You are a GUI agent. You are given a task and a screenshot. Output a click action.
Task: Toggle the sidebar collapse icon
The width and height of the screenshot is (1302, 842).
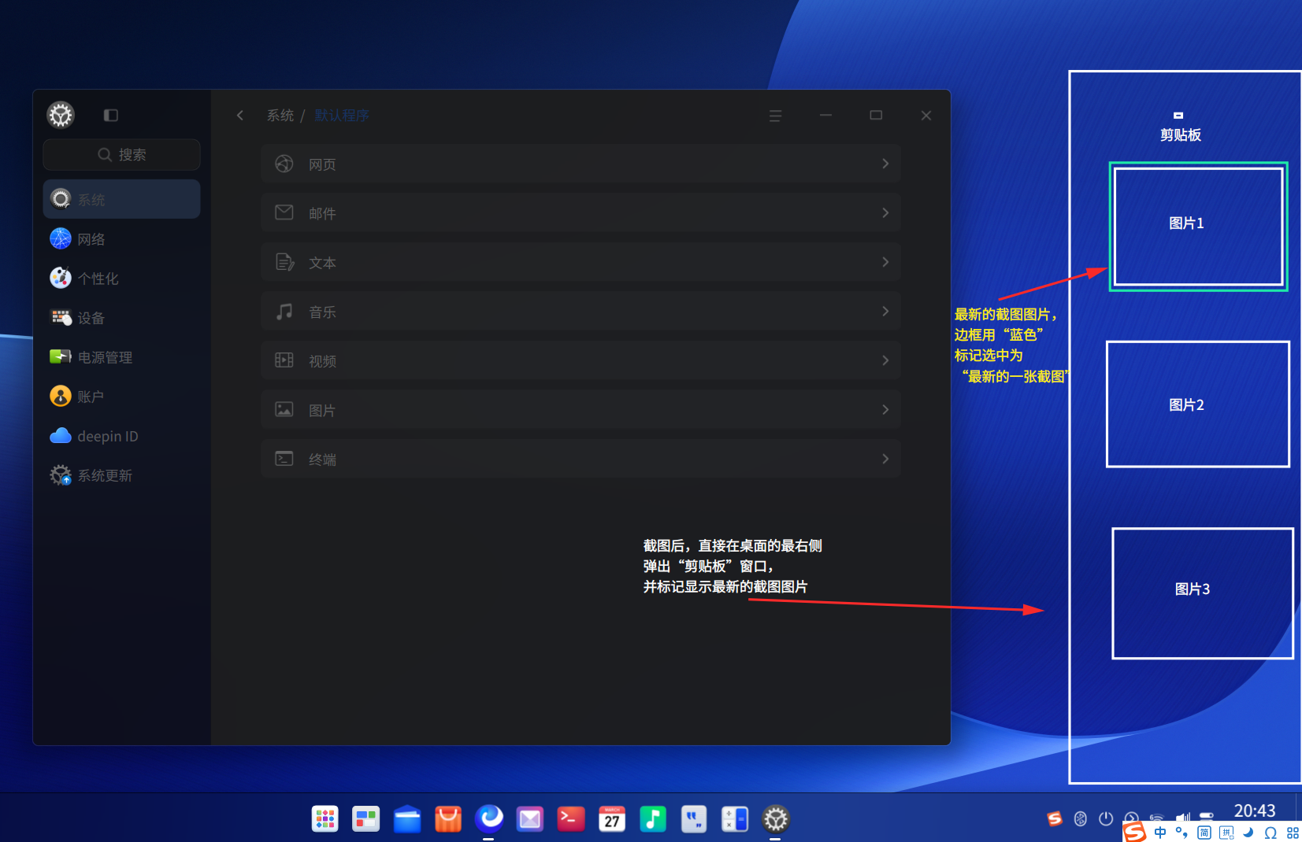(x=111, y=115)
